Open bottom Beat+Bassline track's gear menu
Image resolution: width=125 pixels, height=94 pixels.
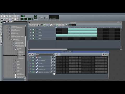tap(30, 72)
